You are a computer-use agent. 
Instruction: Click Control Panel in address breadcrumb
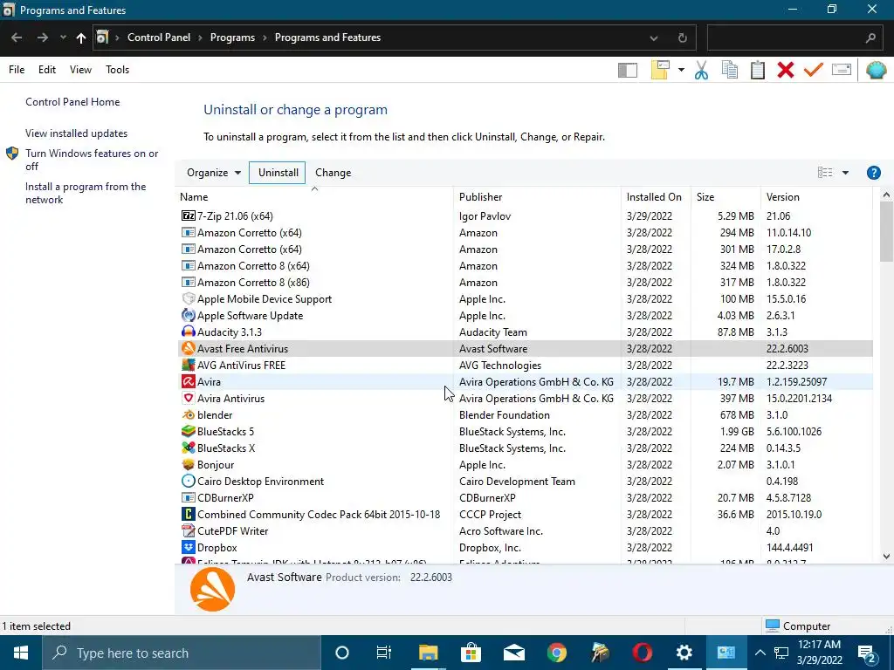coord(159,38)
